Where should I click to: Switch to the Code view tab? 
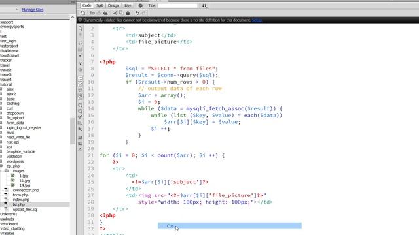(x=86, y=5)
